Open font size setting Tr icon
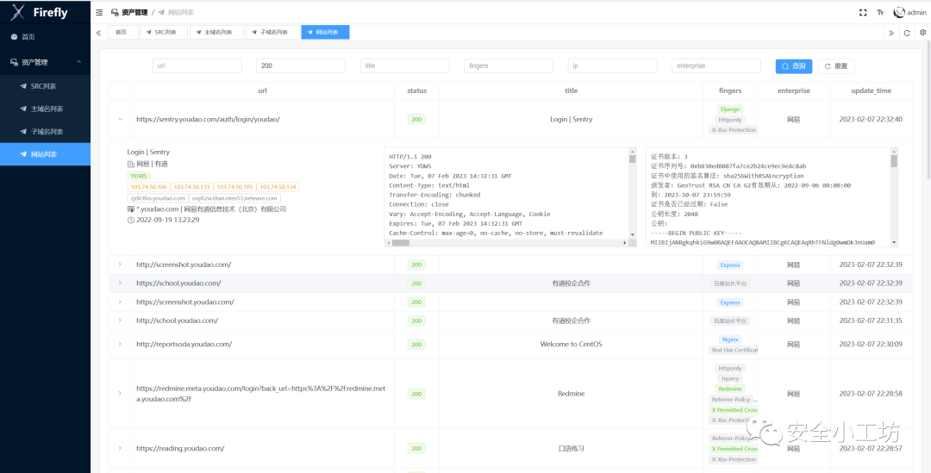Screen dimensions: 931x473 tap(880, 12)
